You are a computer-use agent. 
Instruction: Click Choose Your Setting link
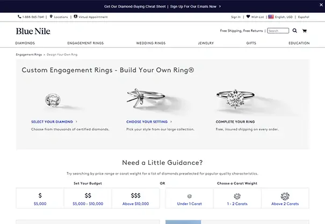pos(147,122)
